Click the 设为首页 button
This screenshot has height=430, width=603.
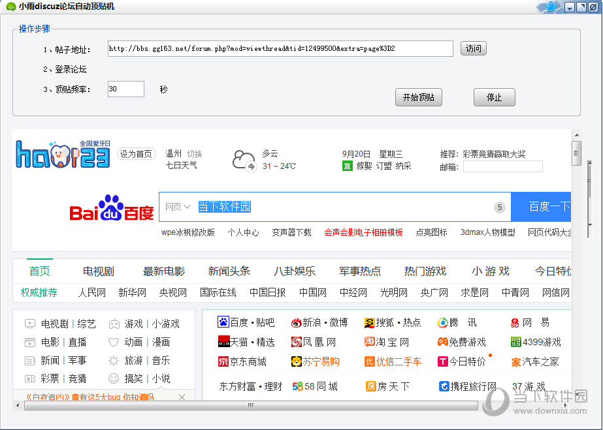point(136,154)
